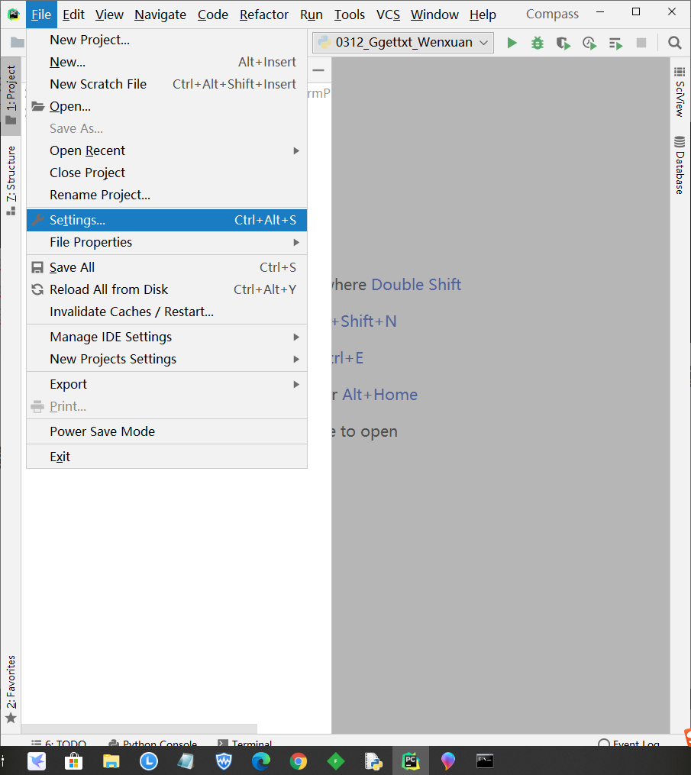
Task: Open the 6: TODO tool window
Action: pyautogui.click(x=59, y=742)
